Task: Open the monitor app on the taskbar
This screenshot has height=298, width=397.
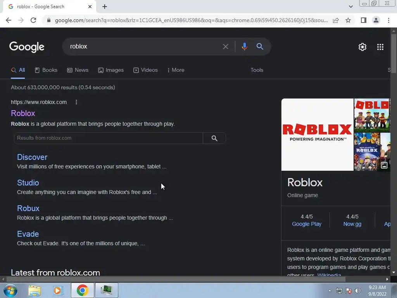Action: tap(106, 290)
